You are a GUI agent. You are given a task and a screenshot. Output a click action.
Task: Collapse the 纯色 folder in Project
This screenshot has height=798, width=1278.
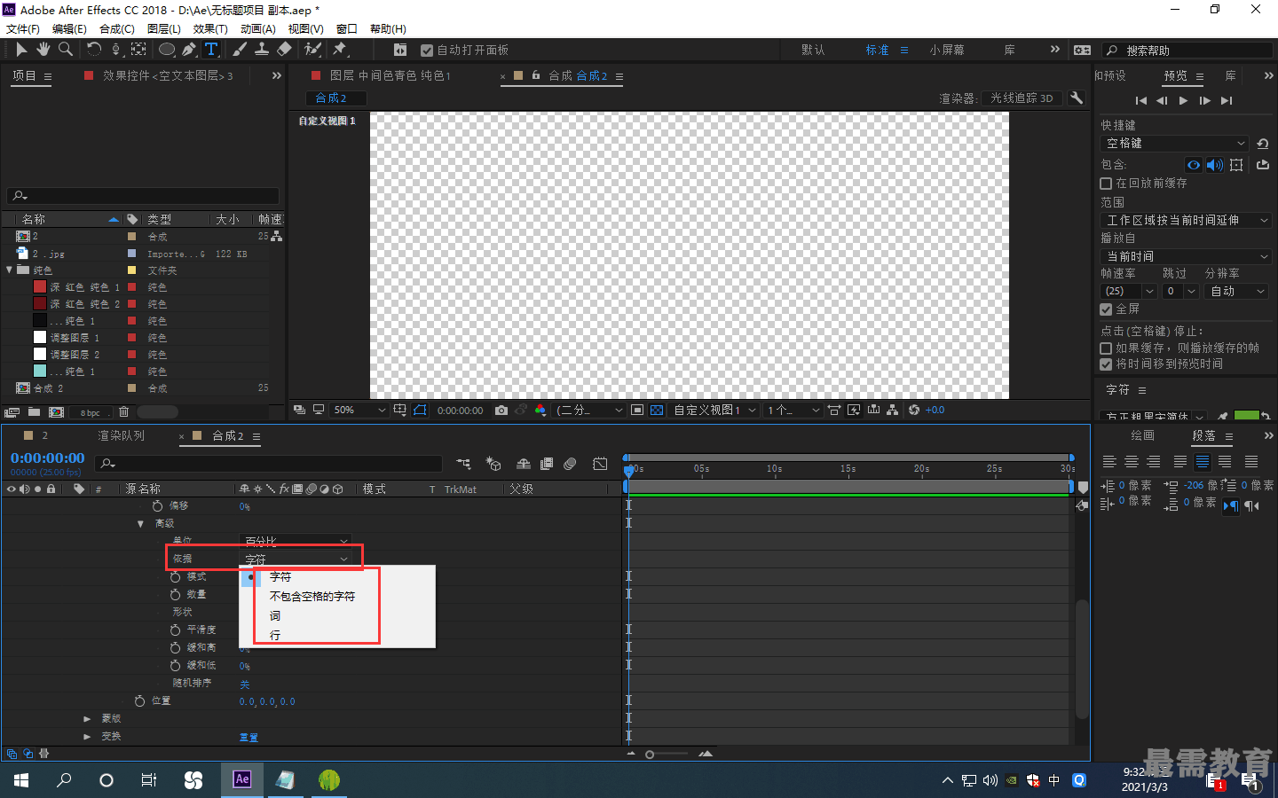tap(10, 270)
